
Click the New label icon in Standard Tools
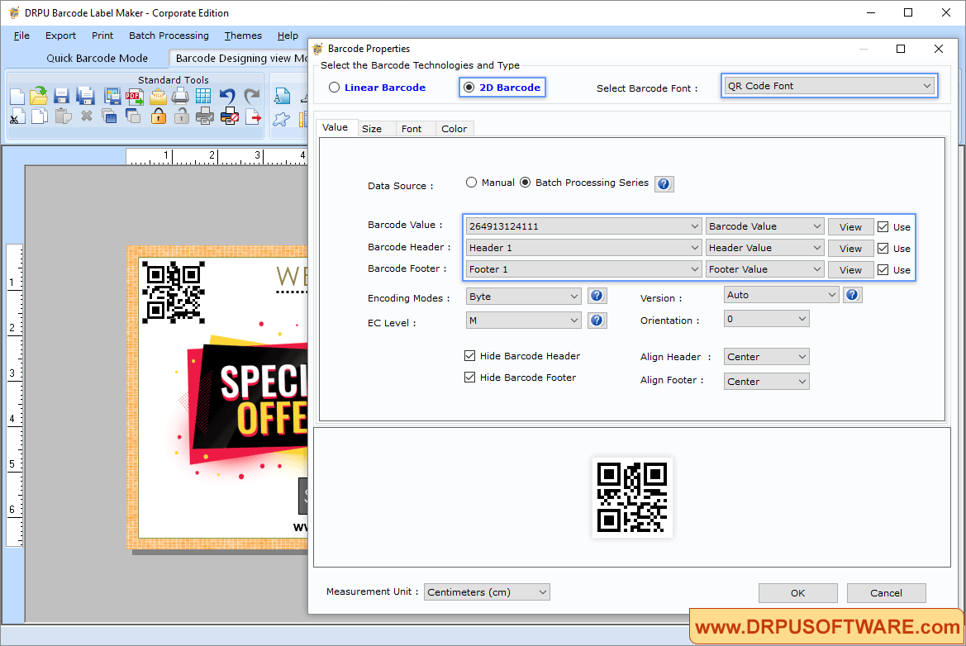(17, 96)
